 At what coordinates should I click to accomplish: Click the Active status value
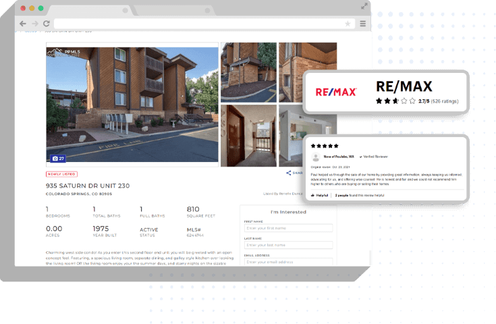click(148, 230)
